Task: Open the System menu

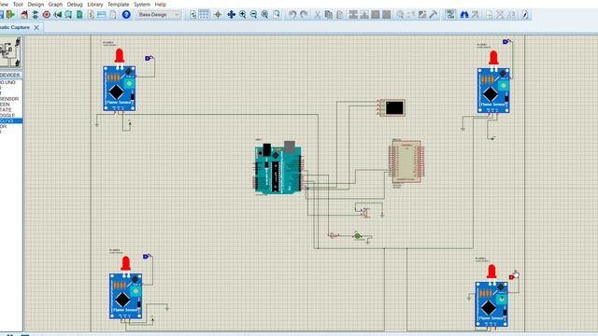Action: click(142, 4)
